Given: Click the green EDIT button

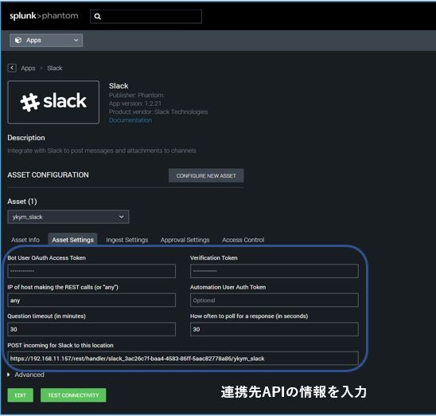Looking at the screenshot, I should click(x=21, y=395).
